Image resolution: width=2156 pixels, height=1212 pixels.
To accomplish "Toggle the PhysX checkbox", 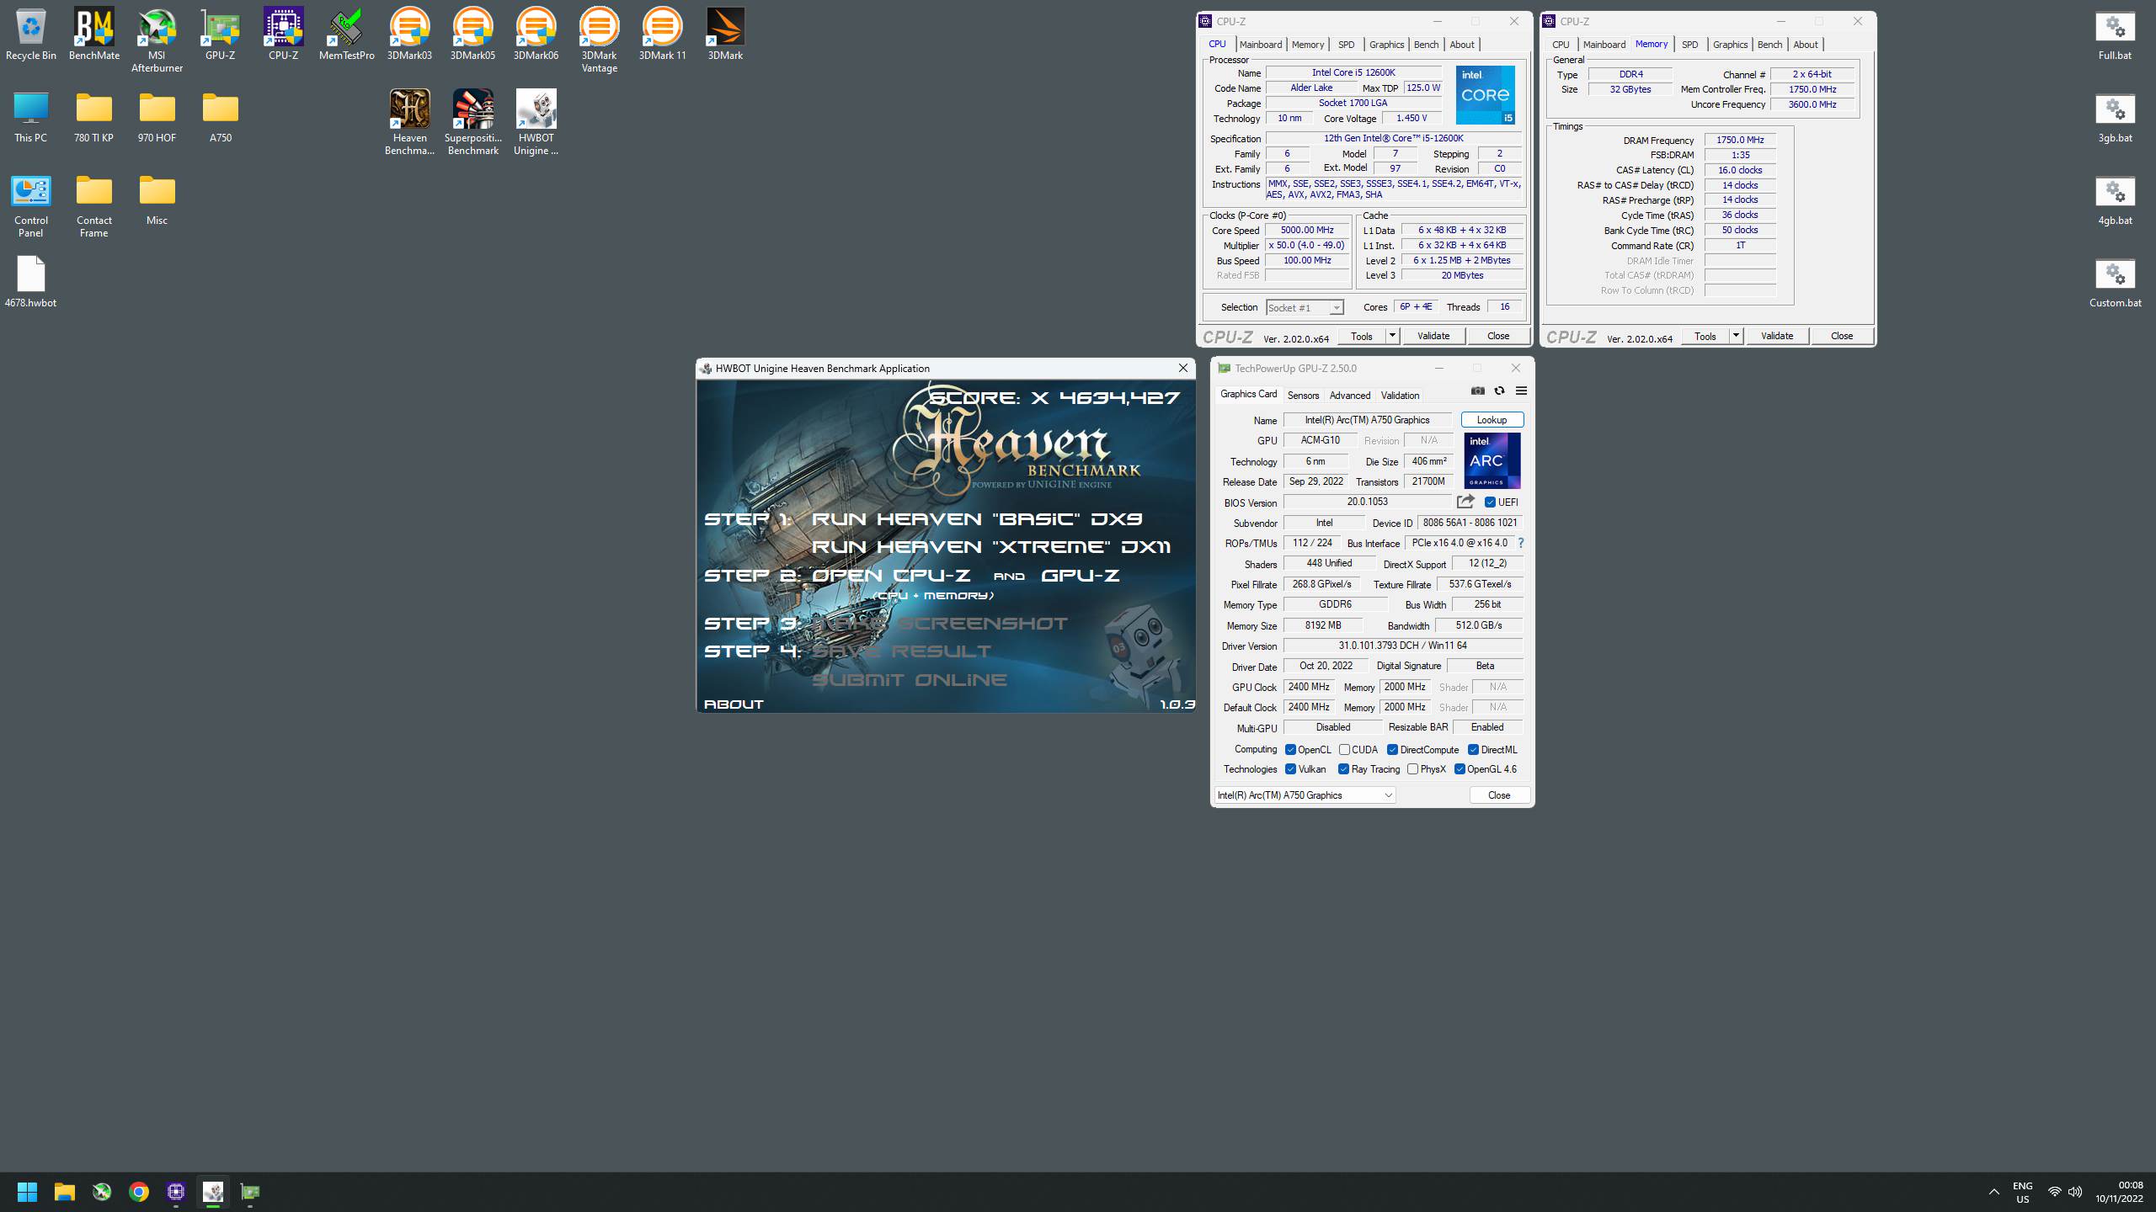I will pos(1412,769).
